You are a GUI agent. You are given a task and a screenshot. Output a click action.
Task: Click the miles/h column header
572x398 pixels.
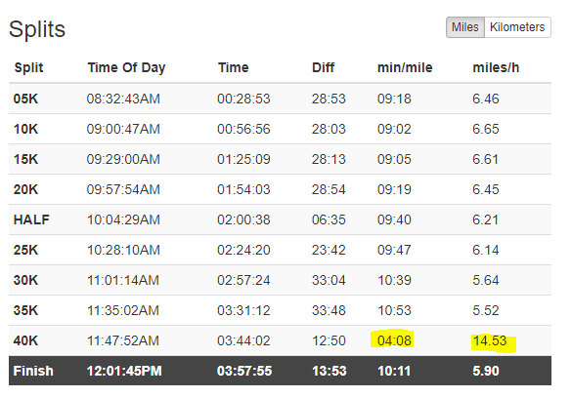[x=496, y=67]
